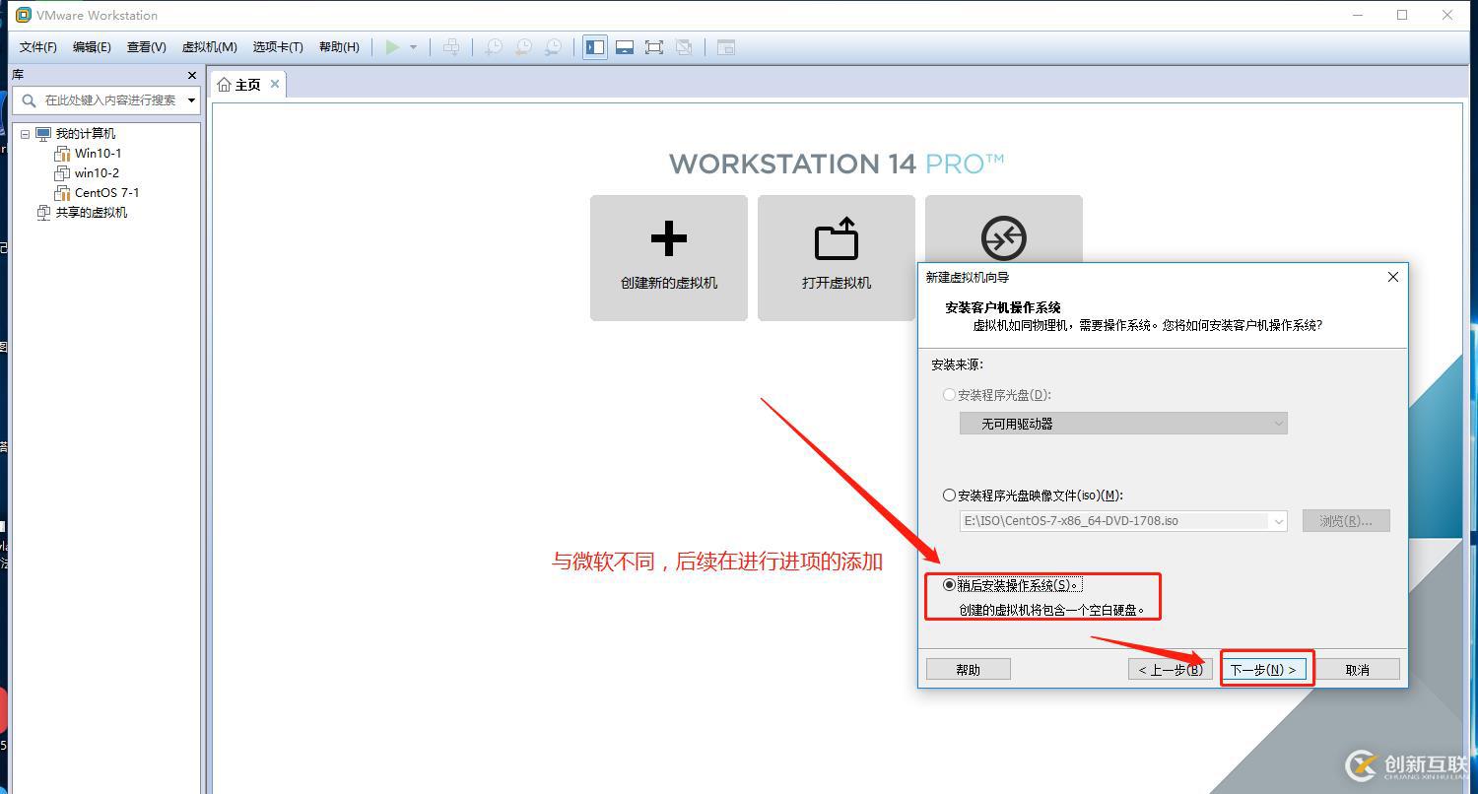The width and height of the screenshot is (1478, 794).
Task: Click the computer icon beside 我的计算机
Action: click(x=43, y=134)
